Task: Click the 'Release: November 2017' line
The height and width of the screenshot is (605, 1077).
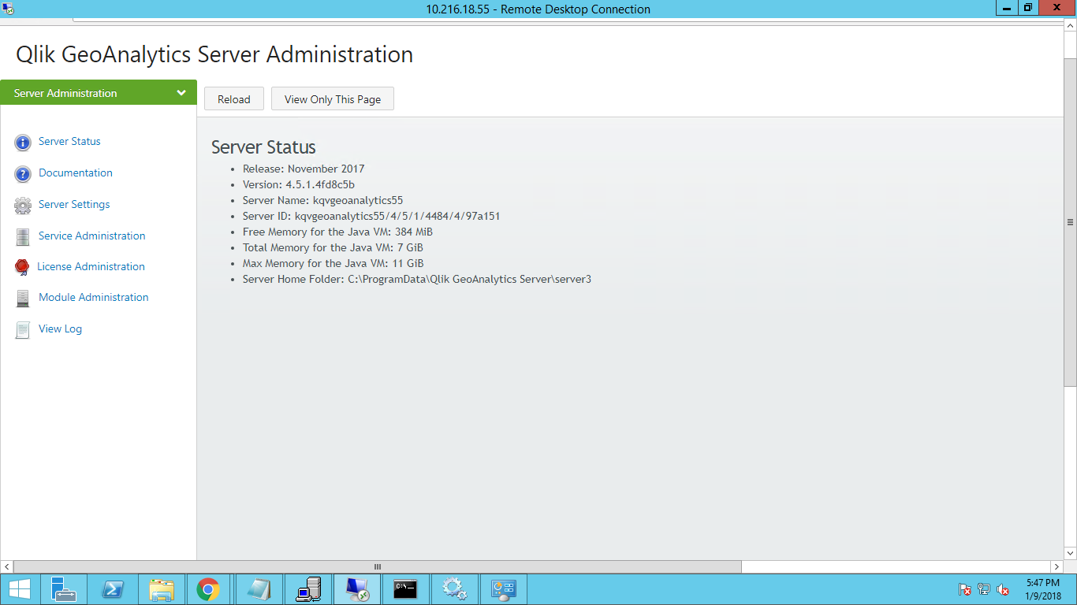Action: (x=304, y=169)
